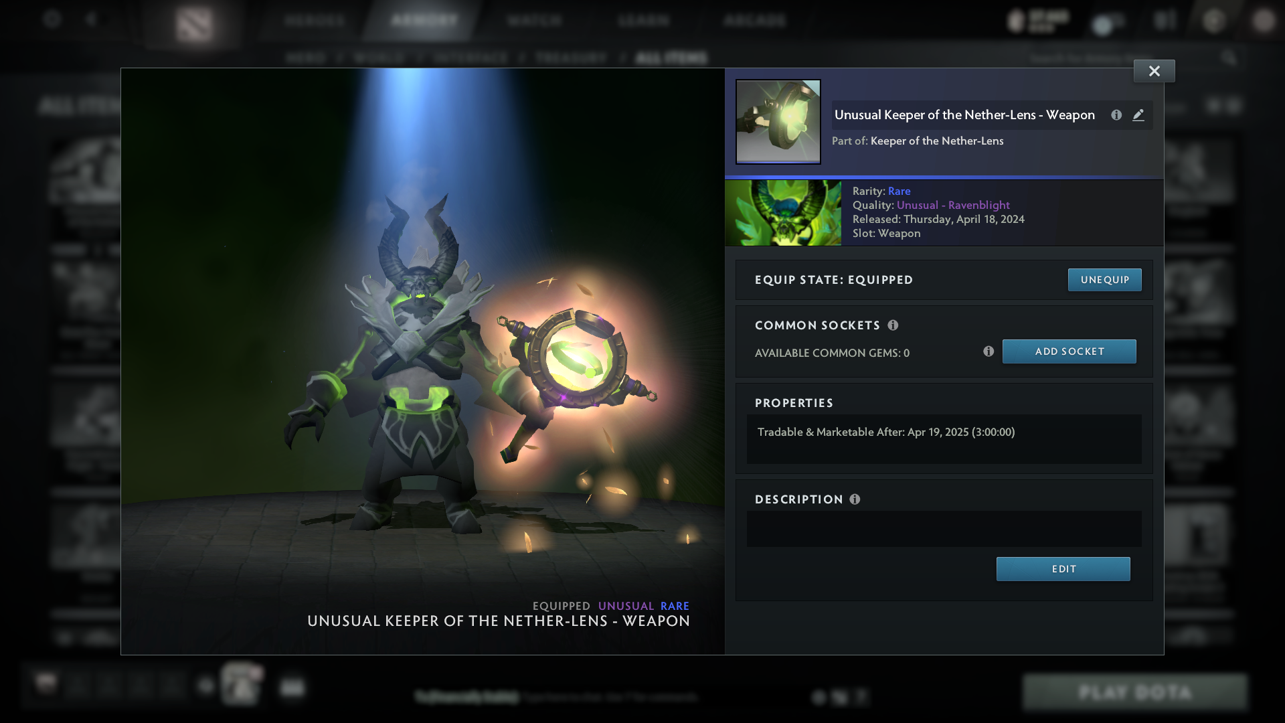Click the pencil icon to rename the item
This screenshot has height=723, width=1285.
pos(1139,114)
